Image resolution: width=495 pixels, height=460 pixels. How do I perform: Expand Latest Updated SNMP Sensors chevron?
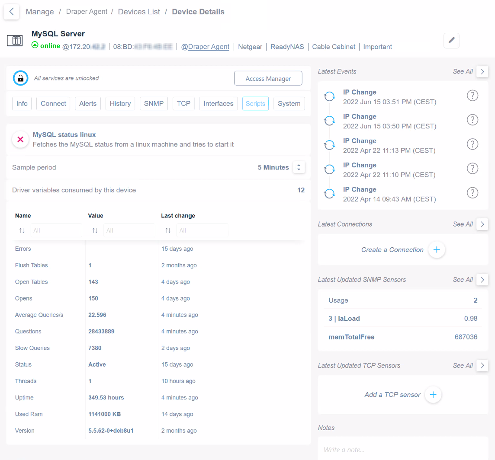pos(482,280)
